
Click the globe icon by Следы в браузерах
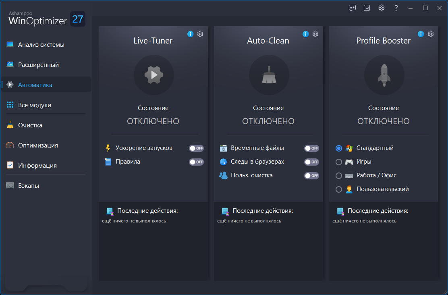tap(223, 162)
